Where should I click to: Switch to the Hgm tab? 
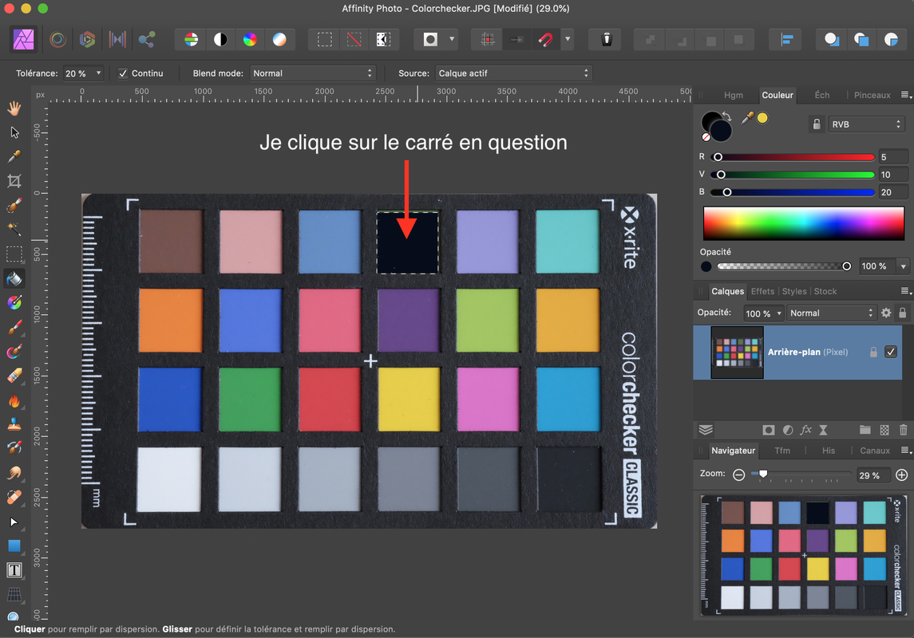[x=734, y=95]
